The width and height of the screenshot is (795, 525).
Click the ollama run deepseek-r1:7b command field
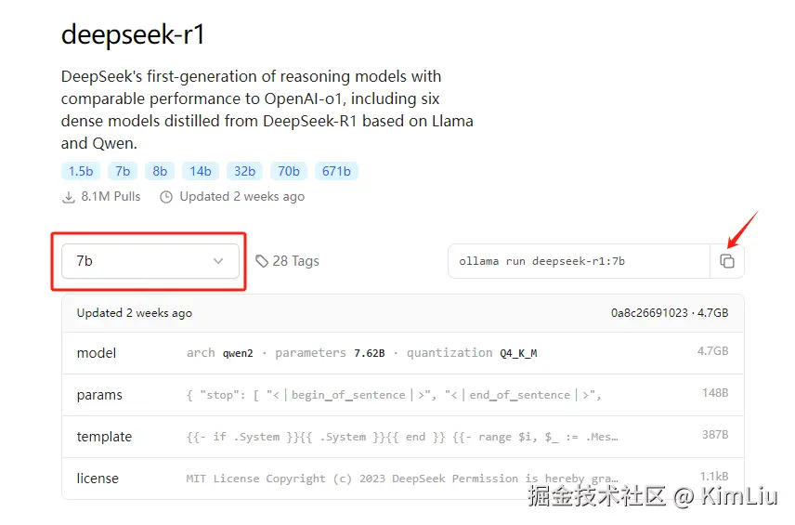click(x=578, y=261)
